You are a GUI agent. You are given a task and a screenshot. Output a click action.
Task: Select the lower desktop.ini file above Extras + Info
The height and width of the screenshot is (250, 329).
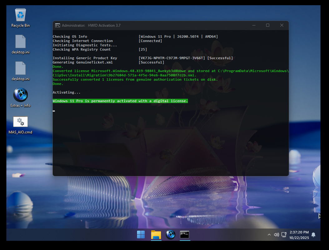[20, 71]
